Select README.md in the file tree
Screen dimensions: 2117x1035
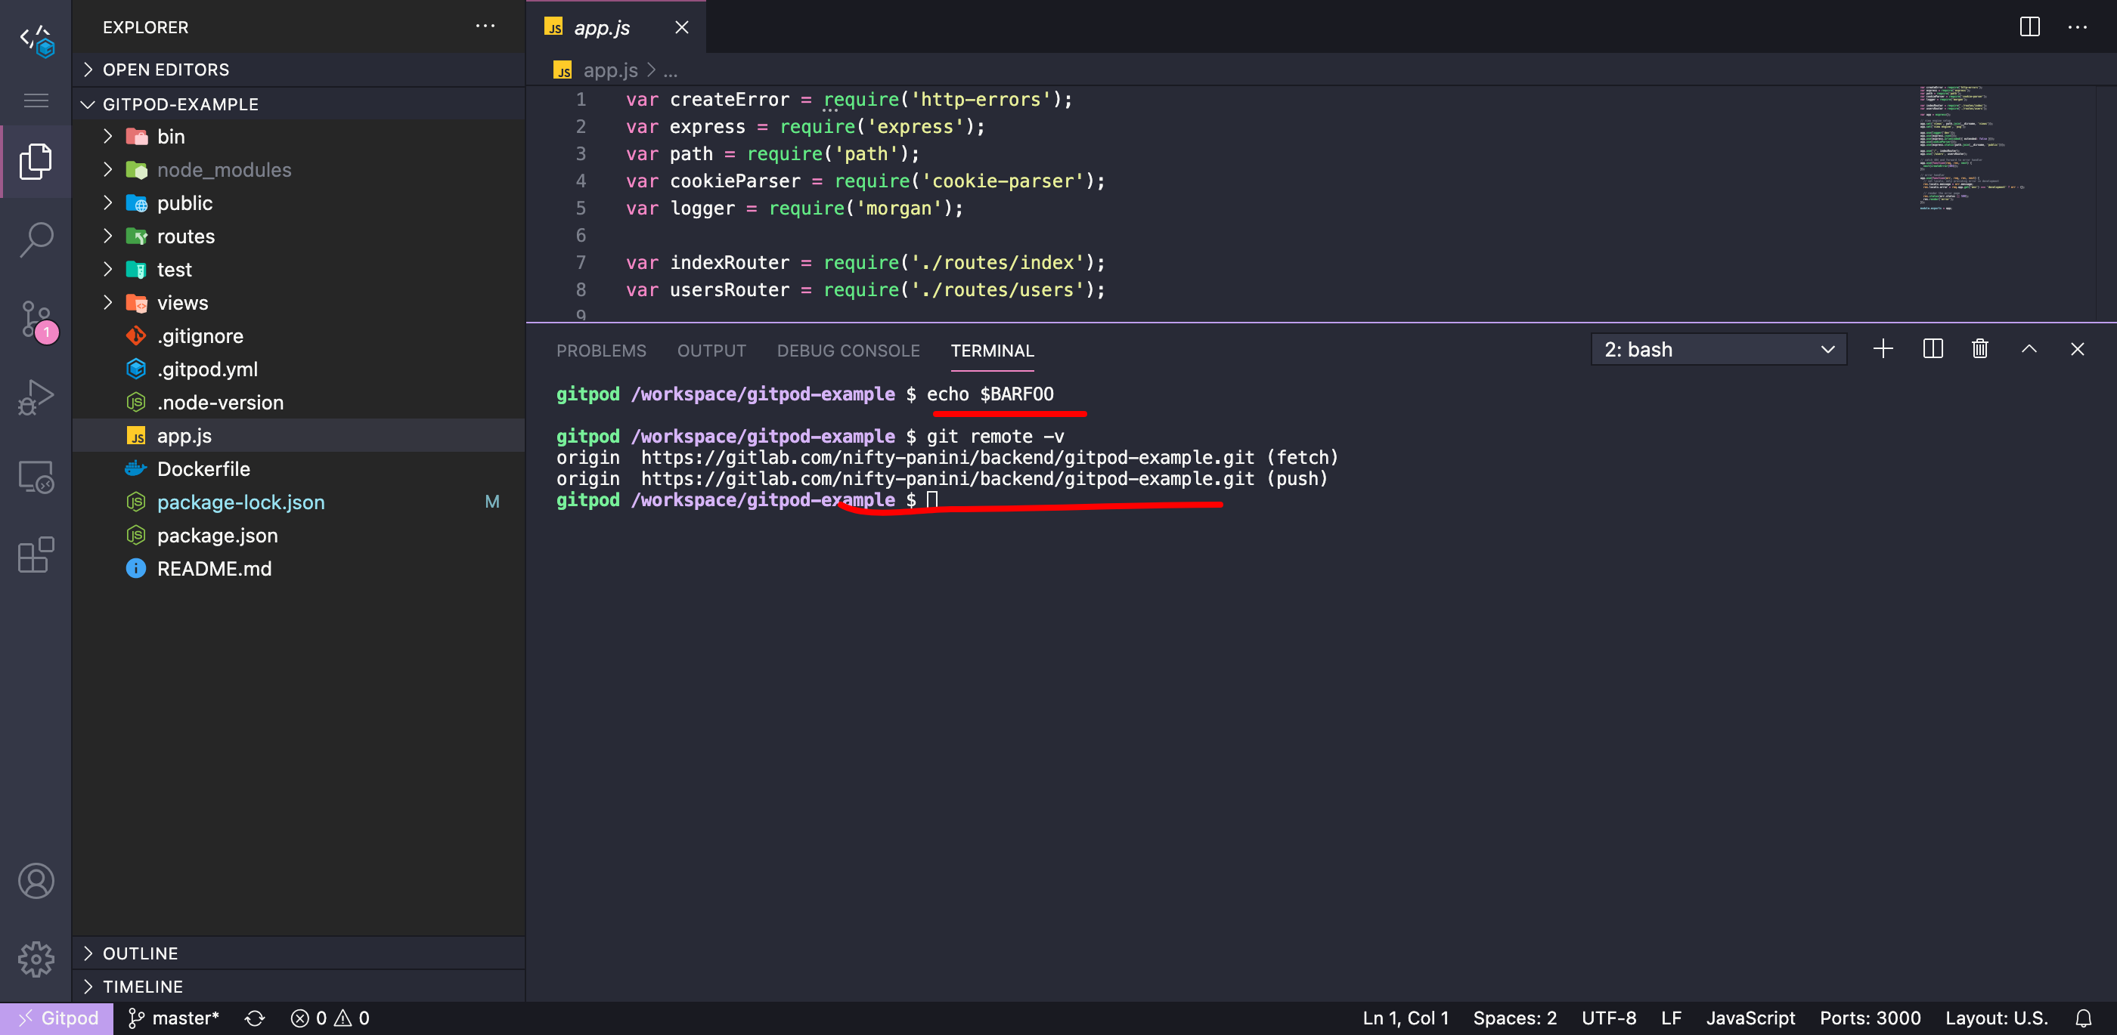coord(215,567)
